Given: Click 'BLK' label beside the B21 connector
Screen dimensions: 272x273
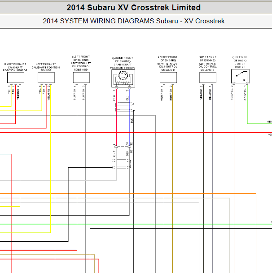Looking at the screenshot, I should point(127,153).
